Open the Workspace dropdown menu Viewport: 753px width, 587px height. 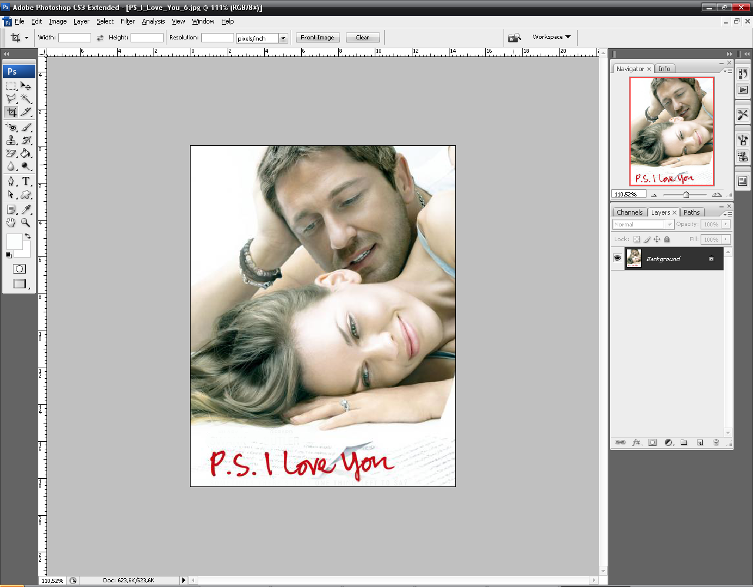[x=551, y=37]
